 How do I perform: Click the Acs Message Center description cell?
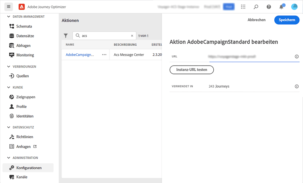coord(129,55)
